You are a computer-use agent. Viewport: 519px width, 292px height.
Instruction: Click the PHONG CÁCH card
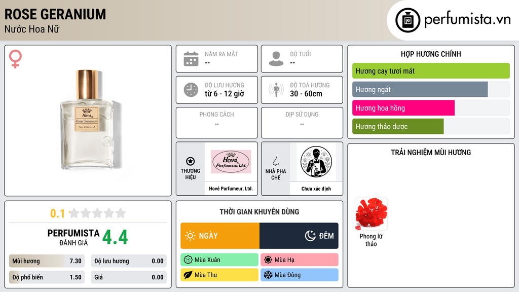click(x=217, y=123)
